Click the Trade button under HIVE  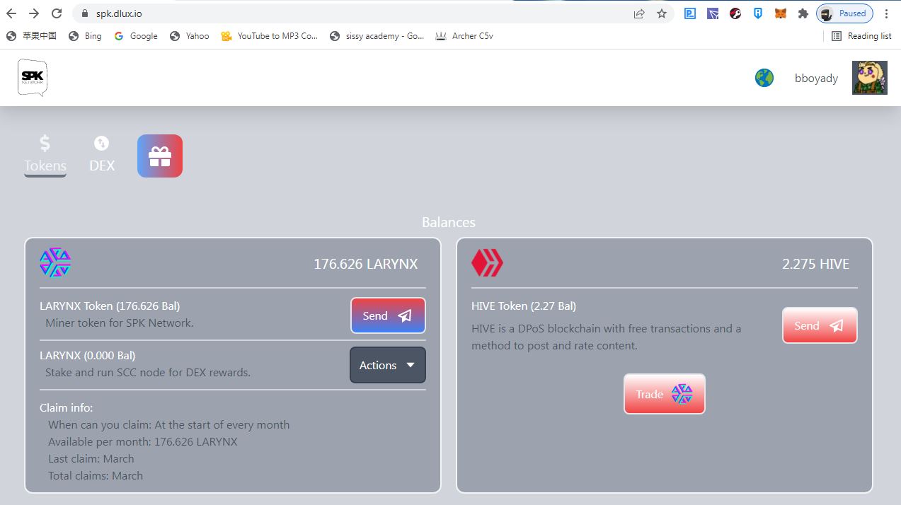point(664,394)
